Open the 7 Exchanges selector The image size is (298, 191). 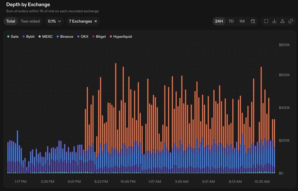(x=80, y=21)
